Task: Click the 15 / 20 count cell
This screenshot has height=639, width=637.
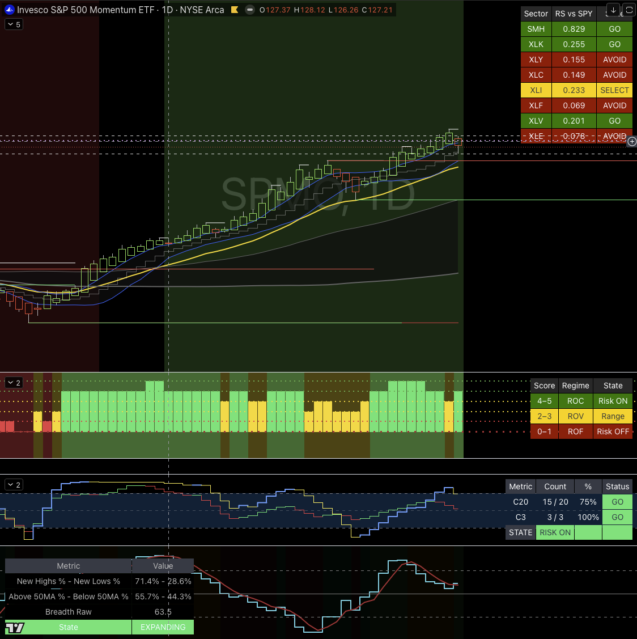Action: (555, 502)
